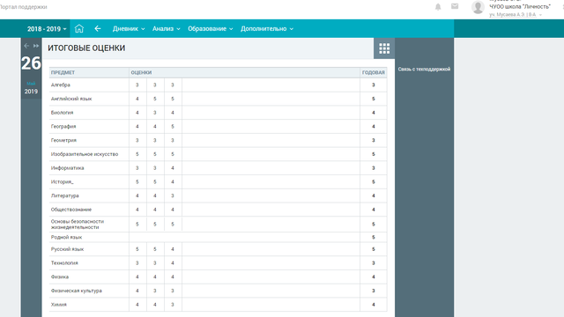Click the user avatar icon
The width and height of the screenshot is (564, 317).
pos(478,7)
